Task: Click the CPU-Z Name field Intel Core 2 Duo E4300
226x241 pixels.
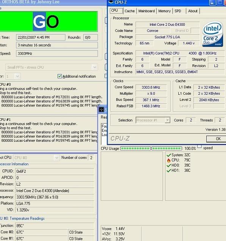Action: click(167, 24)
